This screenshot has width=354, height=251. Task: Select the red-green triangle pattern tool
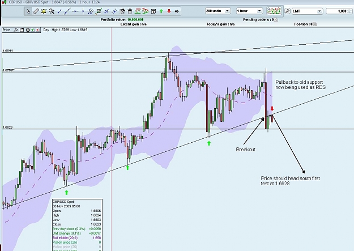click(146, 11)
